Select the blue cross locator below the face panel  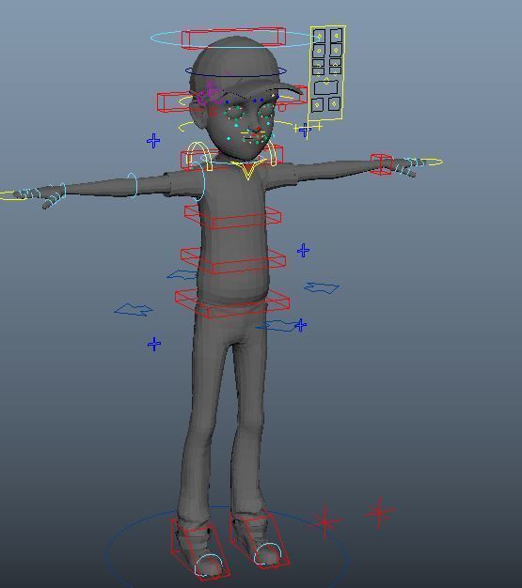305,131
